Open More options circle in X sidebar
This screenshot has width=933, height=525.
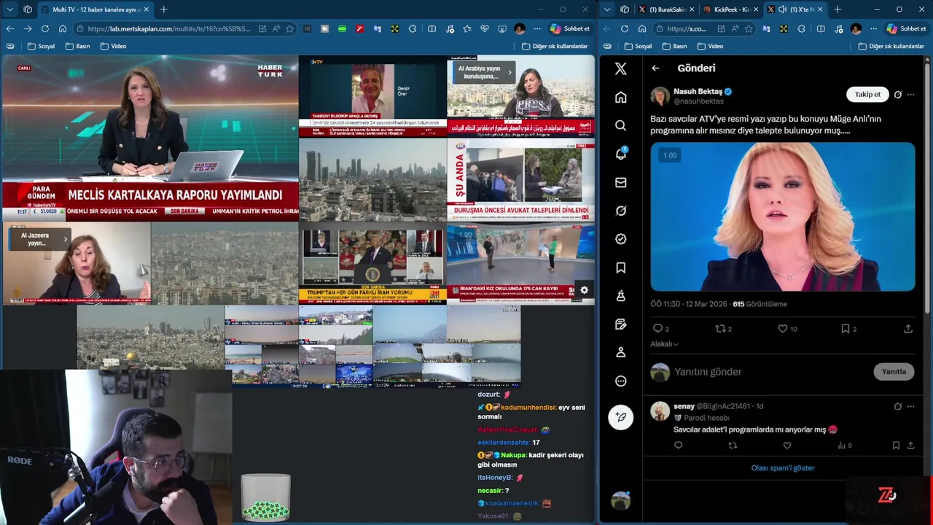(x=621, y=381)
